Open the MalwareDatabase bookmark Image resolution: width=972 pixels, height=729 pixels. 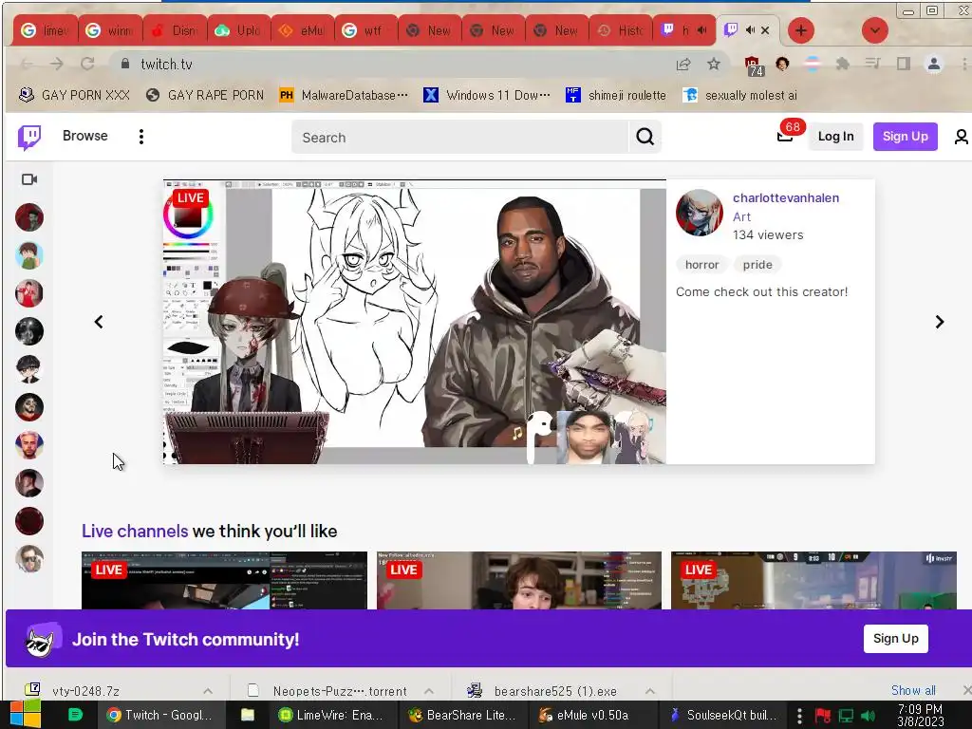click(344, 95)
